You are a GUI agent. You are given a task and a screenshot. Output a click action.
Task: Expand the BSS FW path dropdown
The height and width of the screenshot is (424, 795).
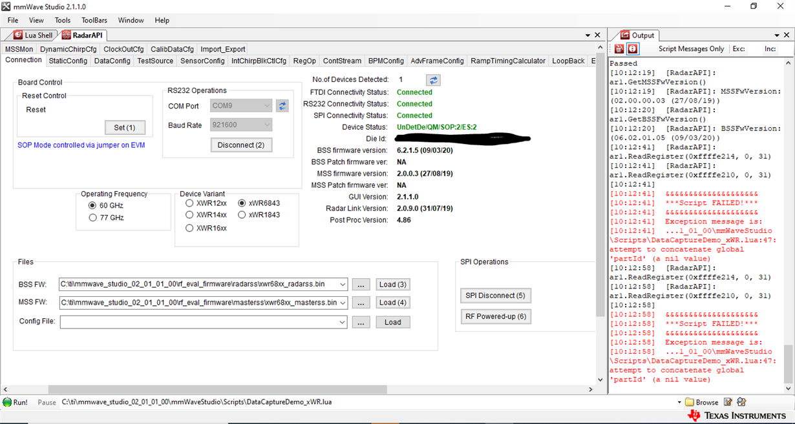click(x=342, y=285)
